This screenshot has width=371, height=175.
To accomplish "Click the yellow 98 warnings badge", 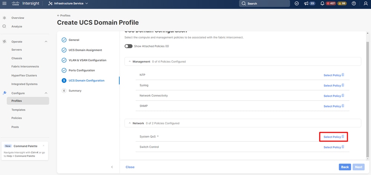I will [x=342, y=4].
